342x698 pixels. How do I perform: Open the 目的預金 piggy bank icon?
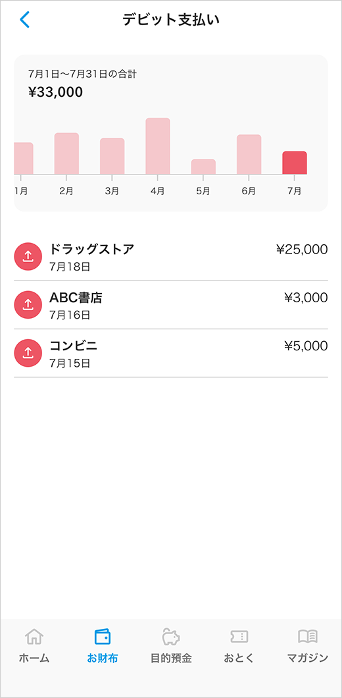tap(171, 637)
